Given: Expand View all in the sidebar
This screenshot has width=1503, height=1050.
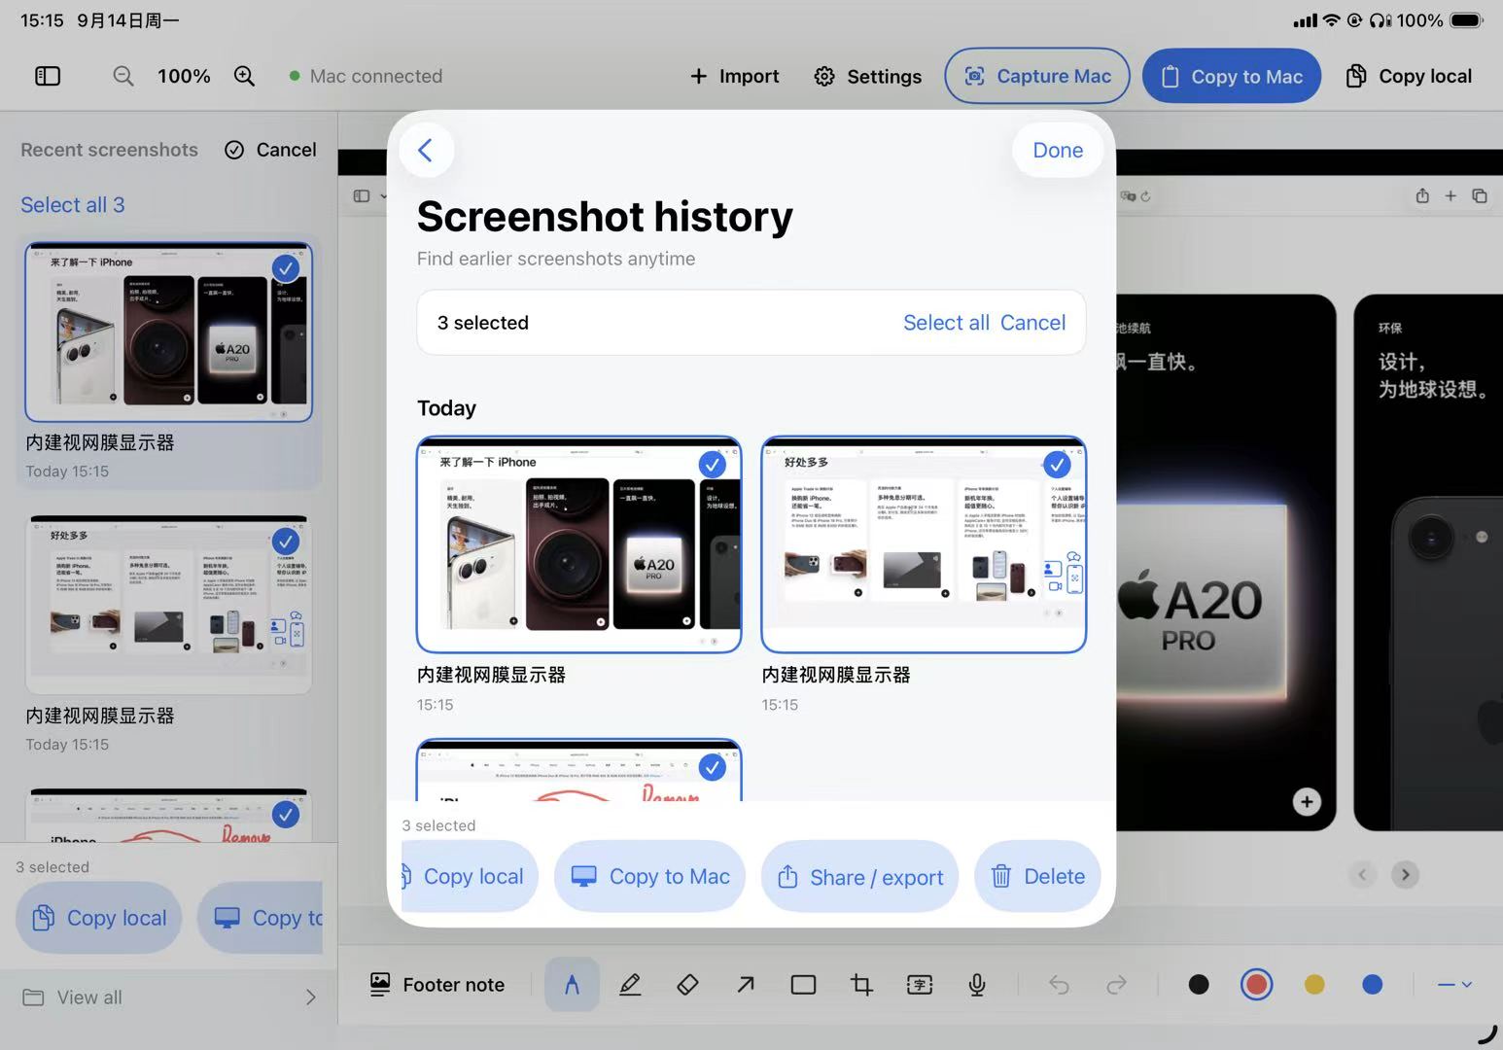Looking at the screenshot, I should (169, 997).
